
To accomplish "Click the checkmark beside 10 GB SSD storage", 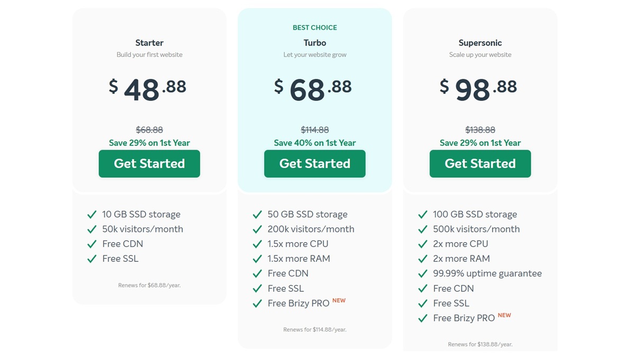I will pos(92,214).
